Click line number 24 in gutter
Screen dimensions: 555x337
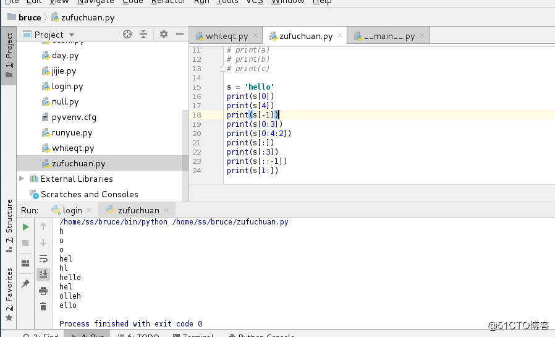point(197,171)
